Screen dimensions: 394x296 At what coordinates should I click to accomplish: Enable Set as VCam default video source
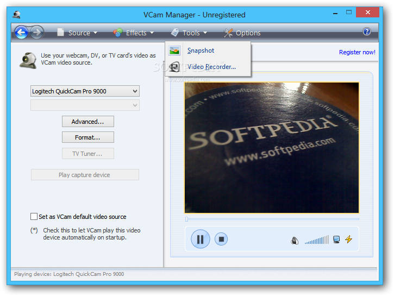click(34, 216)
